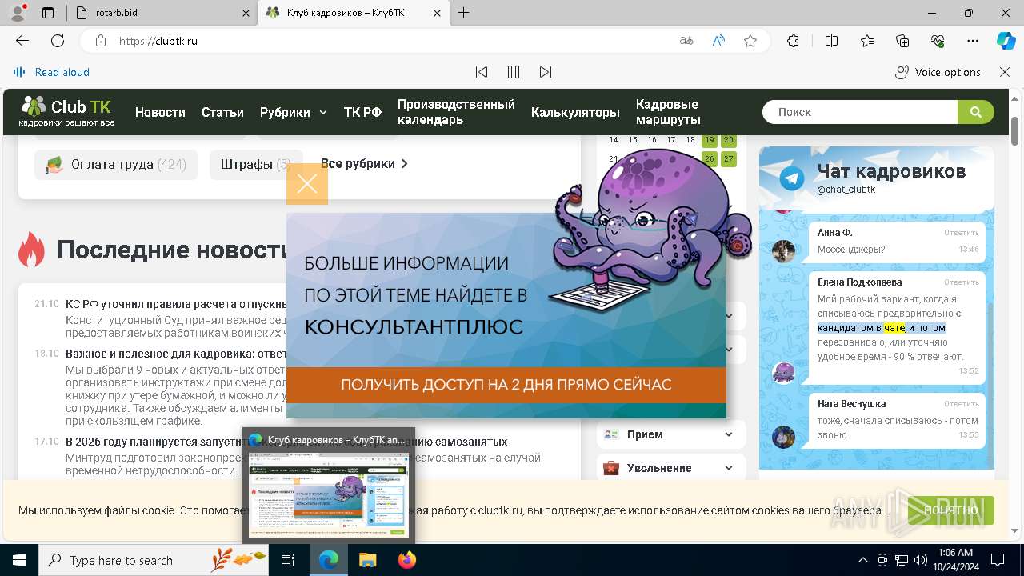Open File Explorer from taskbar
Screen dimensions: 1024x576
(x=367, y=560)
